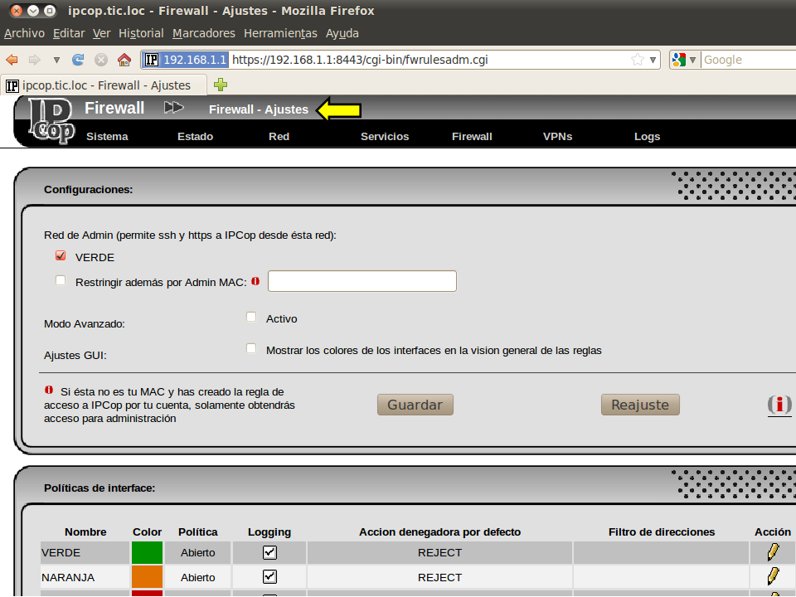Go to the browser home page icon
The height and width of the screenshot is (597, 796).
coord(124,60)
